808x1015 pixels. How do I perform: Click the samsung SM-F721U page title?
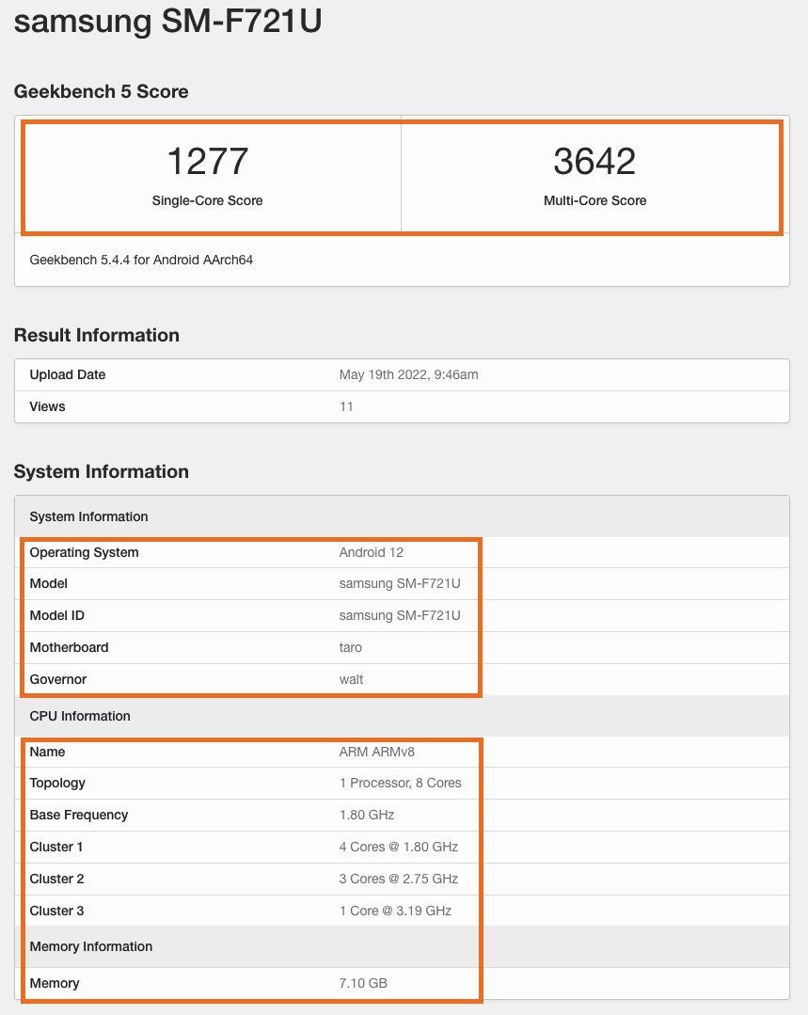tap(168, 22)
